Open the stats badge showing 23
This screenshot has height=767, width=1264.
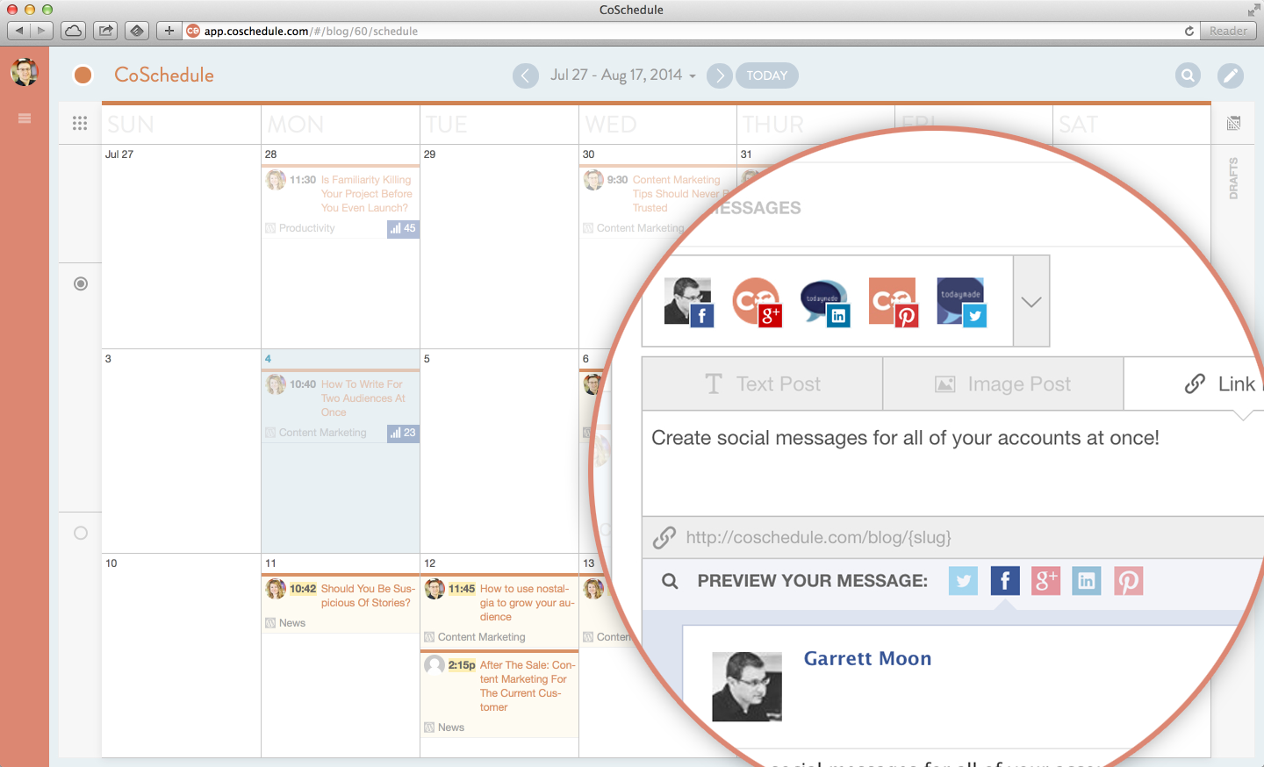pos(403,433)
